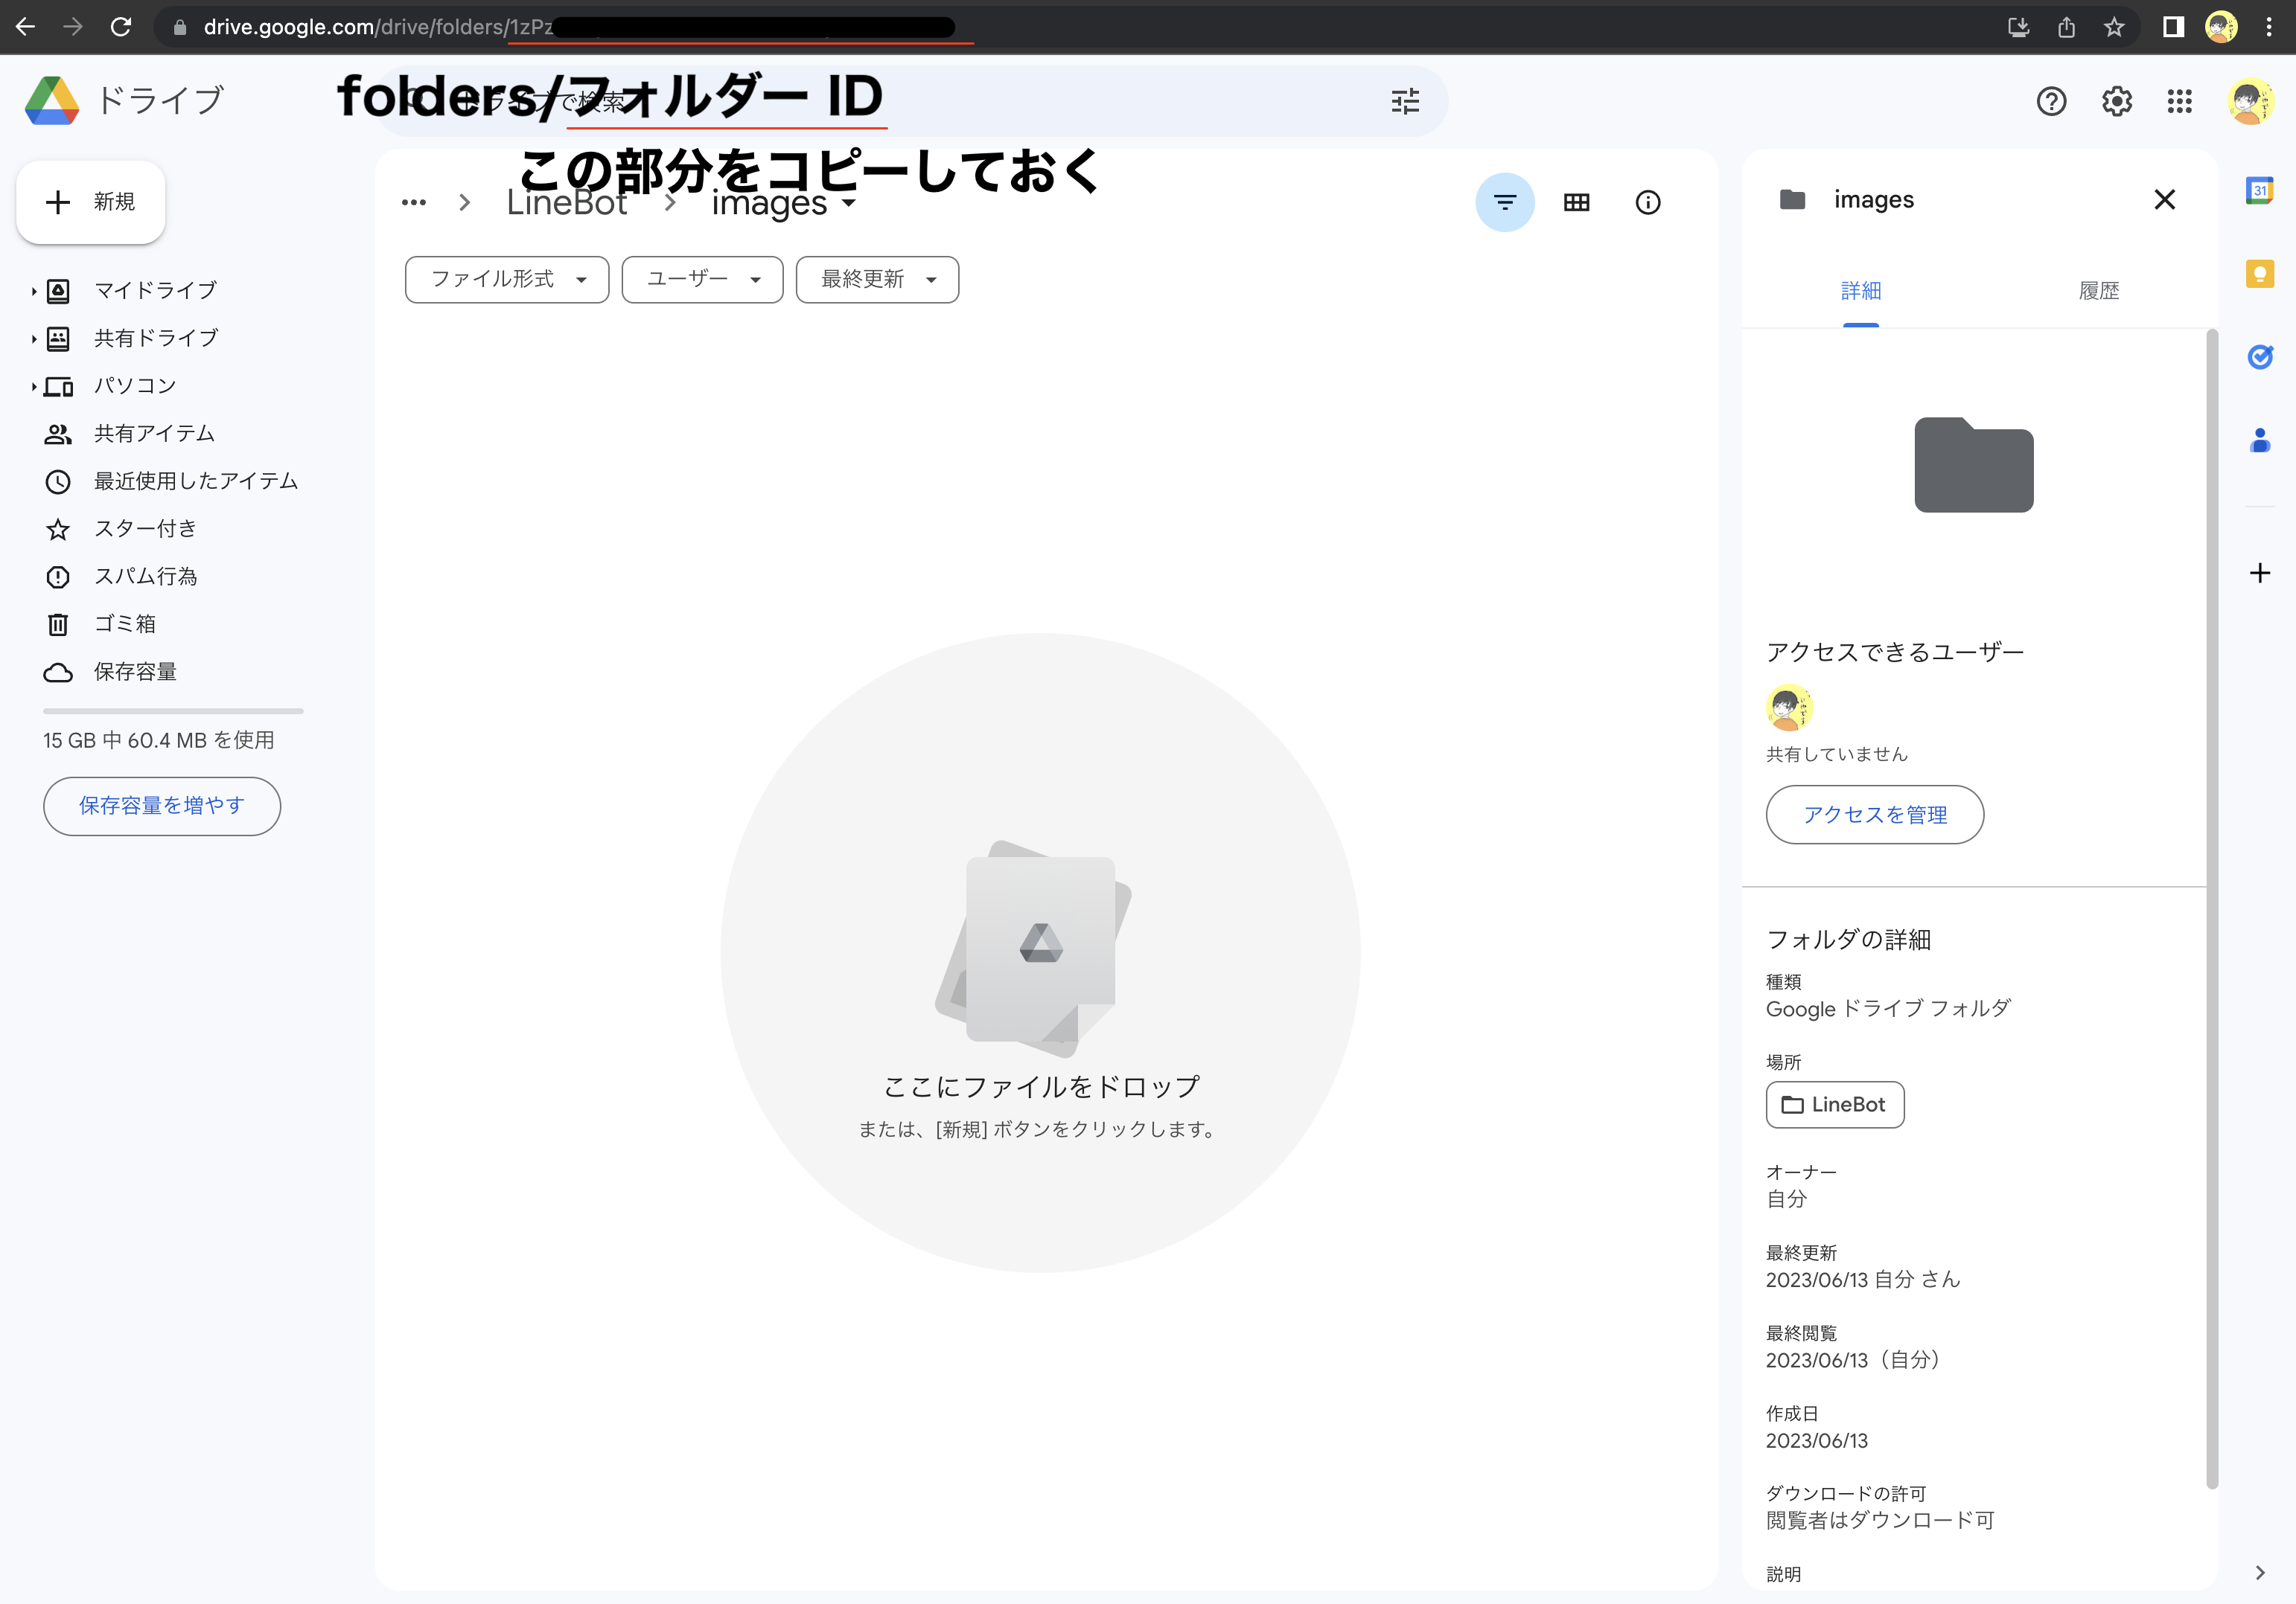Viewport: 2296px width, 1604px height.
Task: Hide the side panel chevron
Action: [x=2260, y=1572]
